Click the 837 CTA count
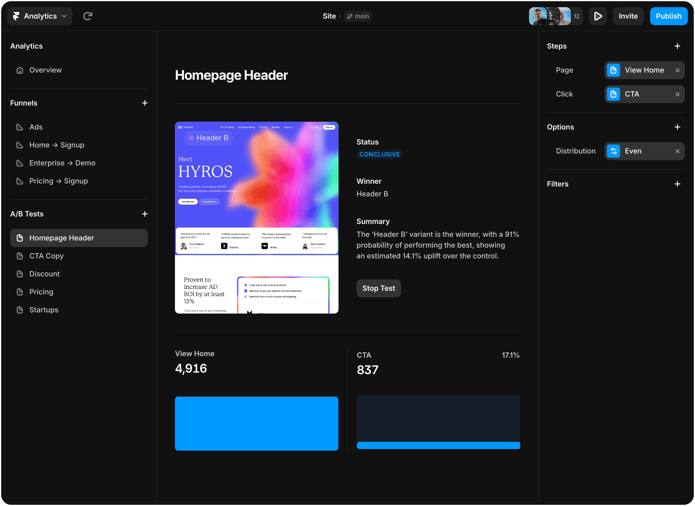The image size is (695, 506). pyautogui.click(x=367, y=370)
